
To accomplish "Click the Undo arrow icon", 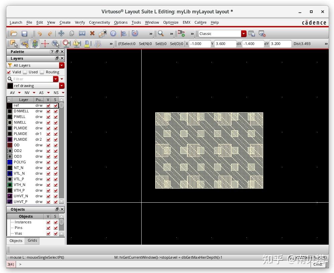I will pyautogui.click(x=40, y=34).
